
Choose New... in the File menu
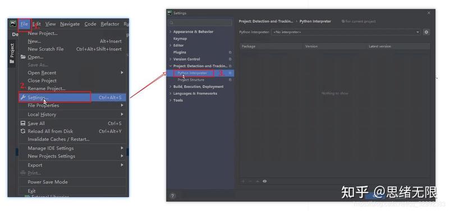[x=34, y=41]
